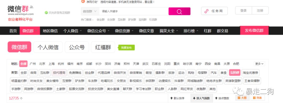Click the green 我要发布 tag button
283x104 pixels.
pos(126,48)
